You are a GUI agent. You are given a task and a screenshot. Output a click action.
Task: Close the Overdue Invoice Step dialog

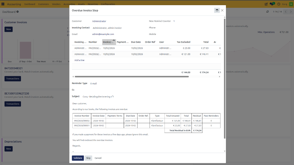tap(222, 10)
